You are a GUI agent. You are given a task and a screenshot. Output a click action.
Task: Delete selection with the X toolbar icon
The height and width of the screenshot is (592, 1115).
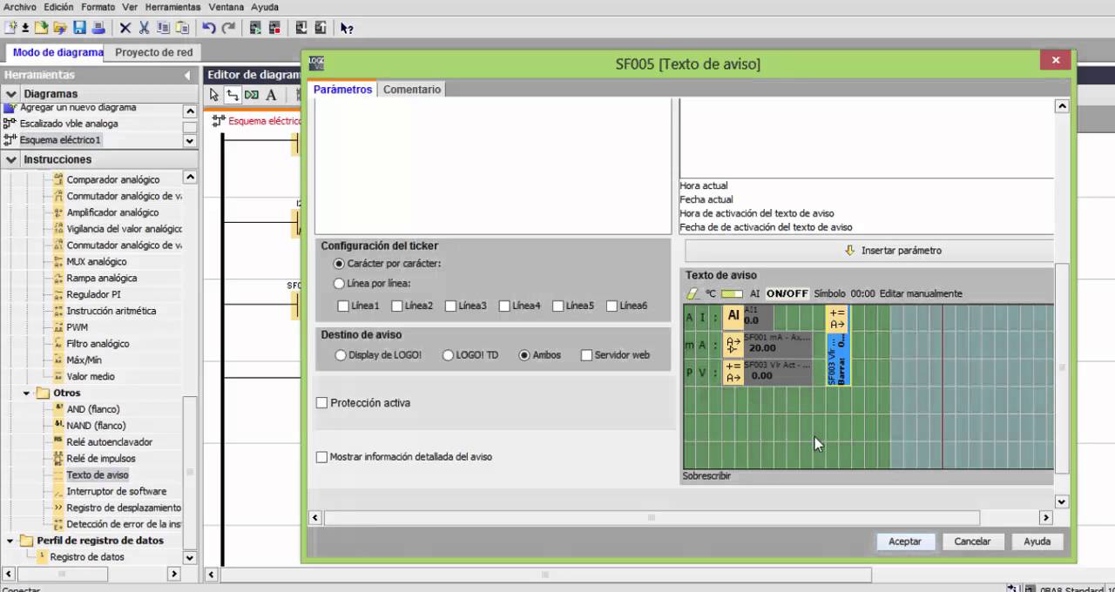(x=125, y=28)
